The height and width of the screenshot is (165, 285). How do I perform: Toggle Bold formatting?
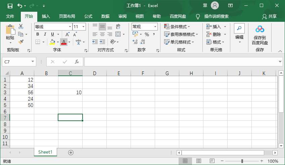pyautogui.click(x=38, y=34)
